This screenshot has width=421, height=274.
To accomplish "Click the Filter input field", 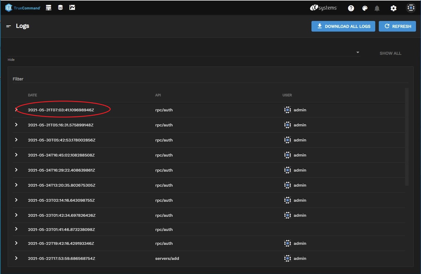I will (210, 79).
